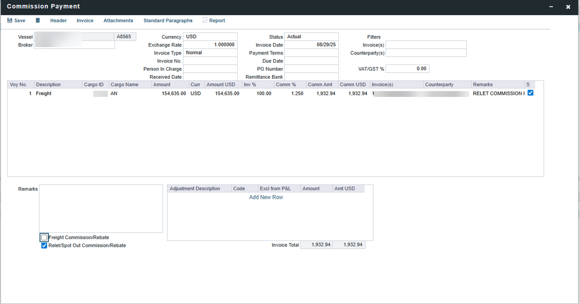Open the Standard Paragraphs menu
Screen dimensions: 580x304
(168, 20)
